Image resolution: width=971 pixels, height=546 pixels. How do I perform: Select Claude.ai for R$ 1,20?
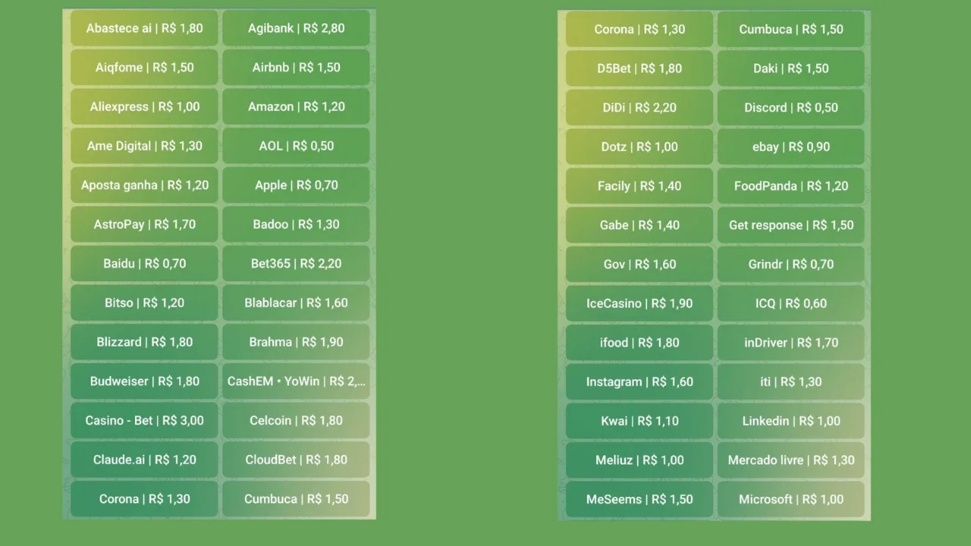coord(144,460)
